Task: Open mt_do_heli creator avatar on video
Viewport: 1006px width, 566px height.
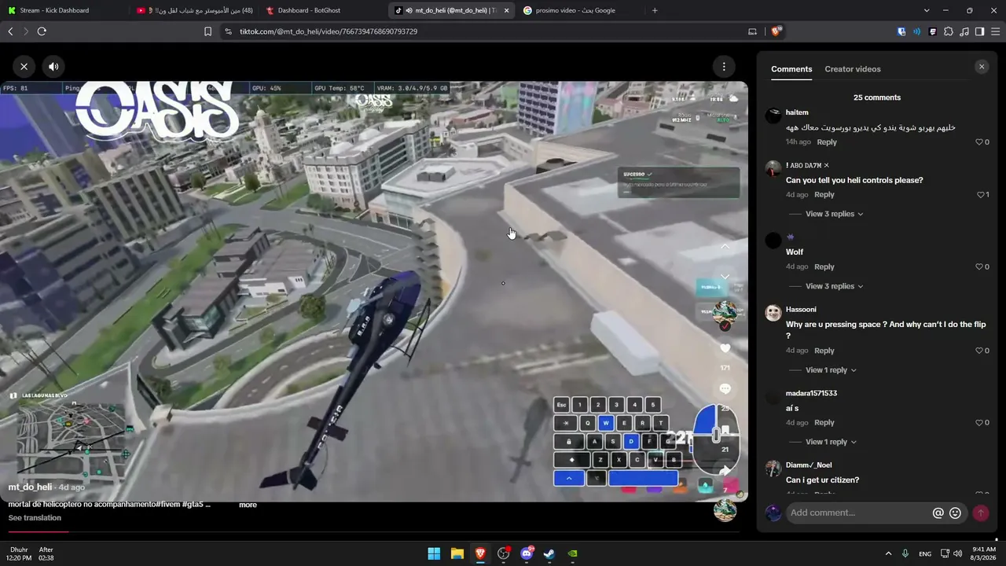Action: tap(725, 312)
